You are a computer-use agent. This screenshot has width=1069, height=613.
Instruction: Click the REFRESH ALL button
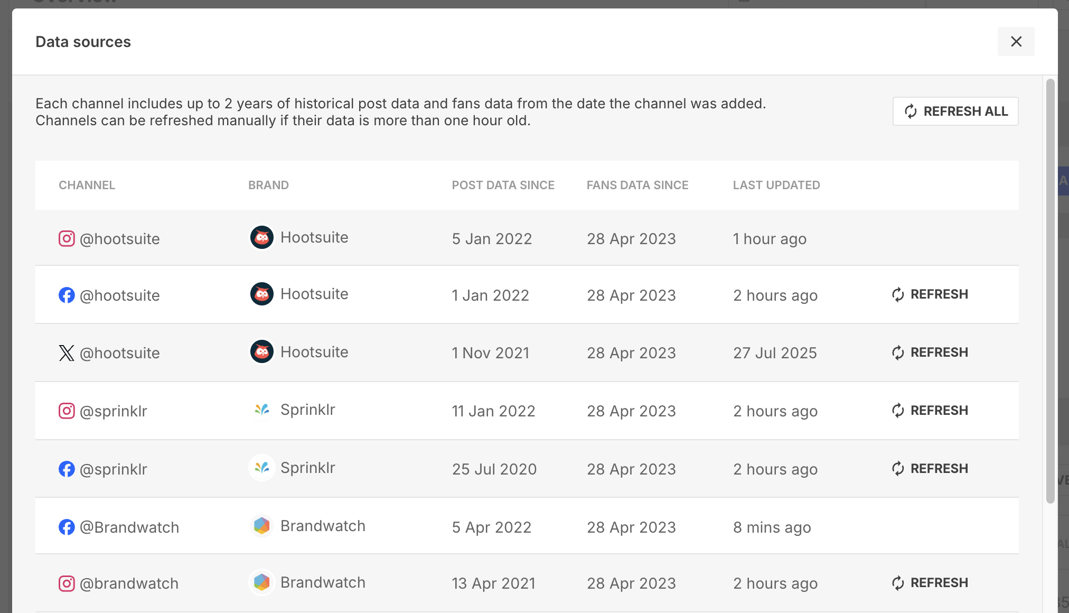pyautogui.click(x=955, y=111)
